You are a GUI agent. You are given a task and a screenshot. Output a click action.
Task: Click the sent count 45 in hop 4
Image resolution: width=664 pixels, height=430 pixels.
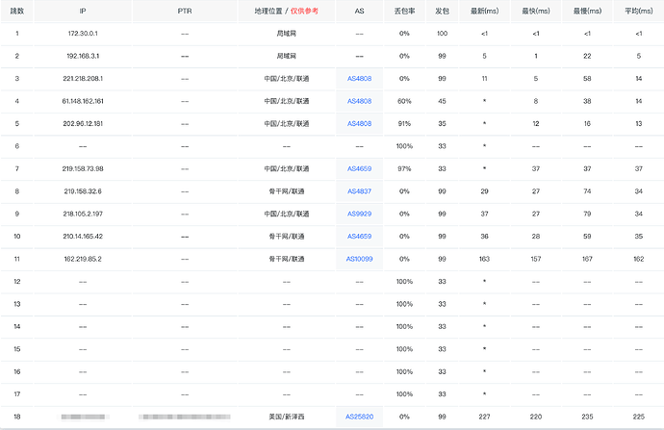pyautogui.click(x=442, y=101)
